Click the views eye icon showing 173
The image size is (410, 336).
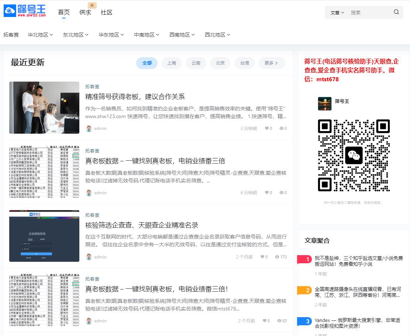(277, 257)
